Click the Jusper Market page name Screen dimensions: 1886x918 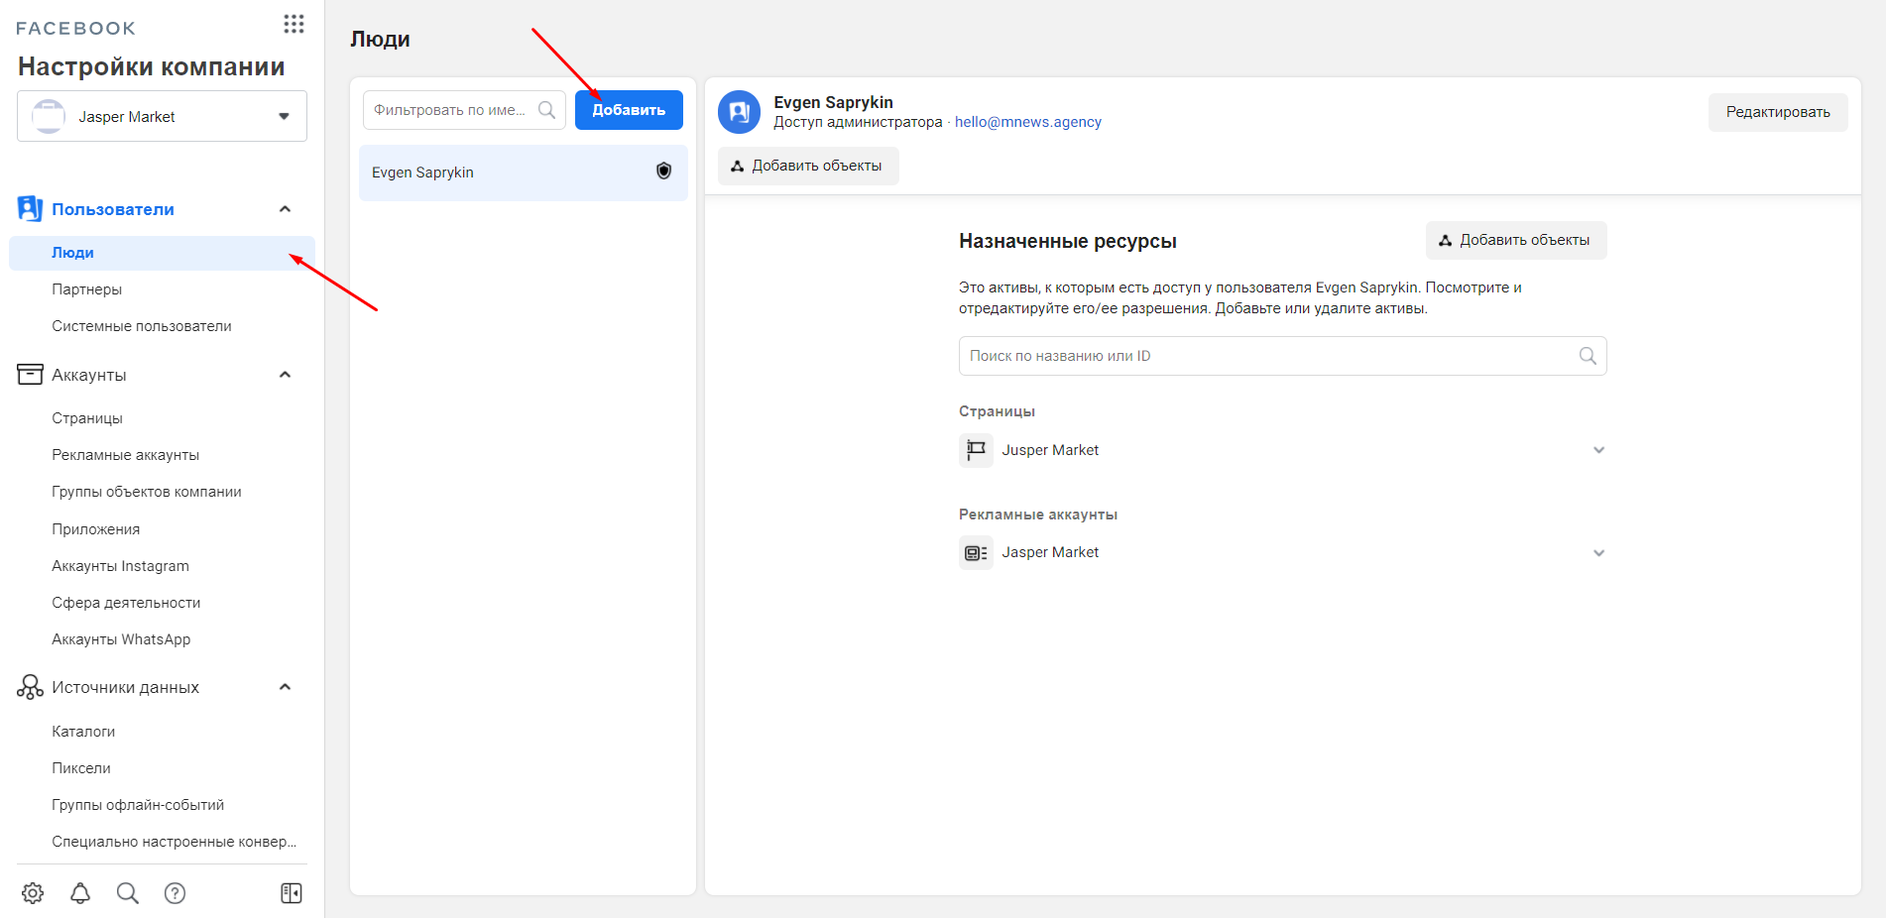(x=1050, y=450)
